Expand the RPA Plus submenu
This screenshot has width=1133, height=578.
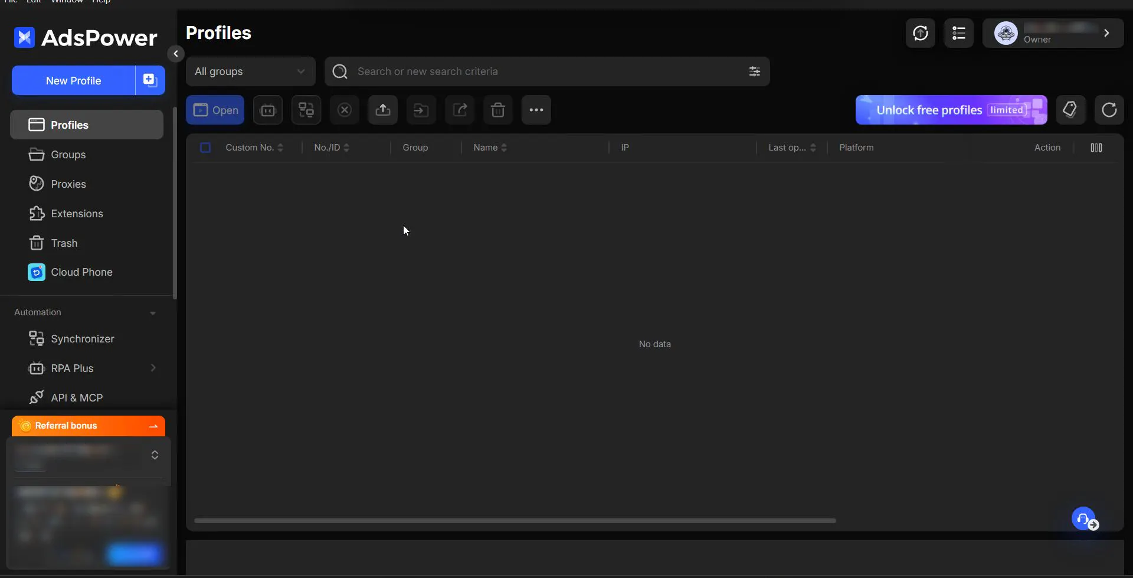tap(153, 368)
